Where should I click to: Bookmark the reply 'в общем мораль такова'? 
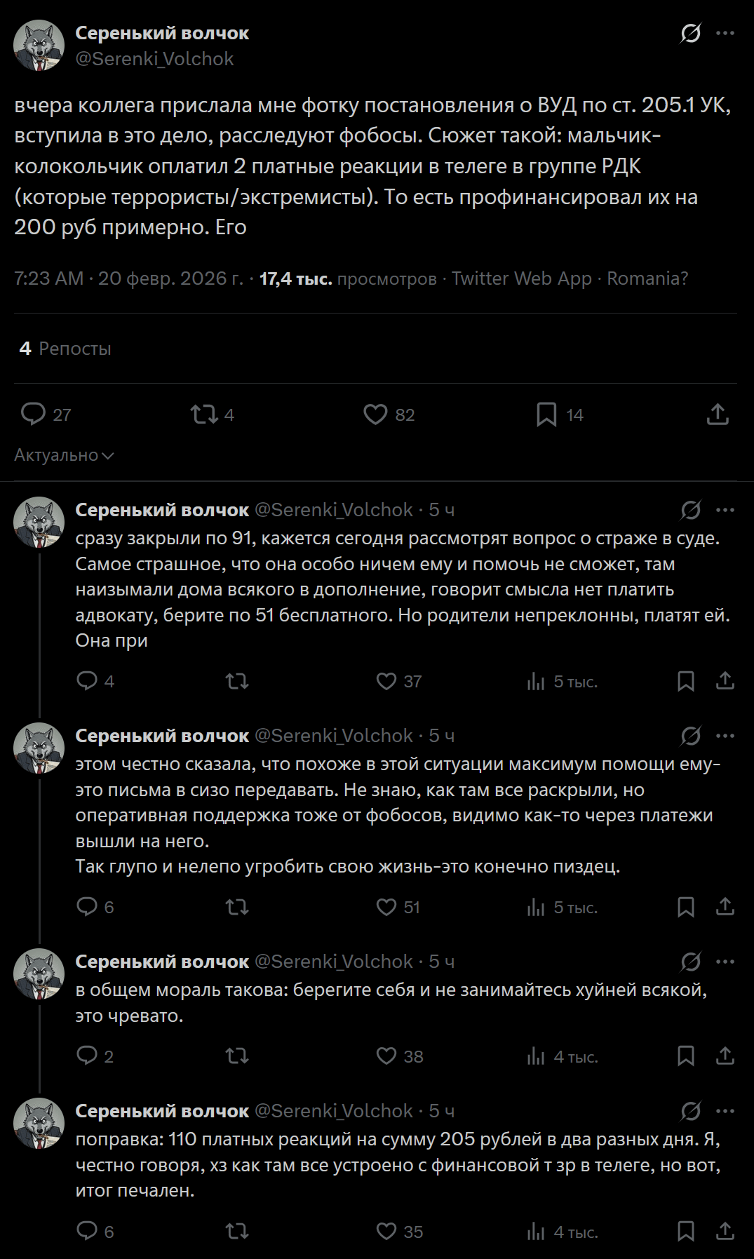(686, 1056)
